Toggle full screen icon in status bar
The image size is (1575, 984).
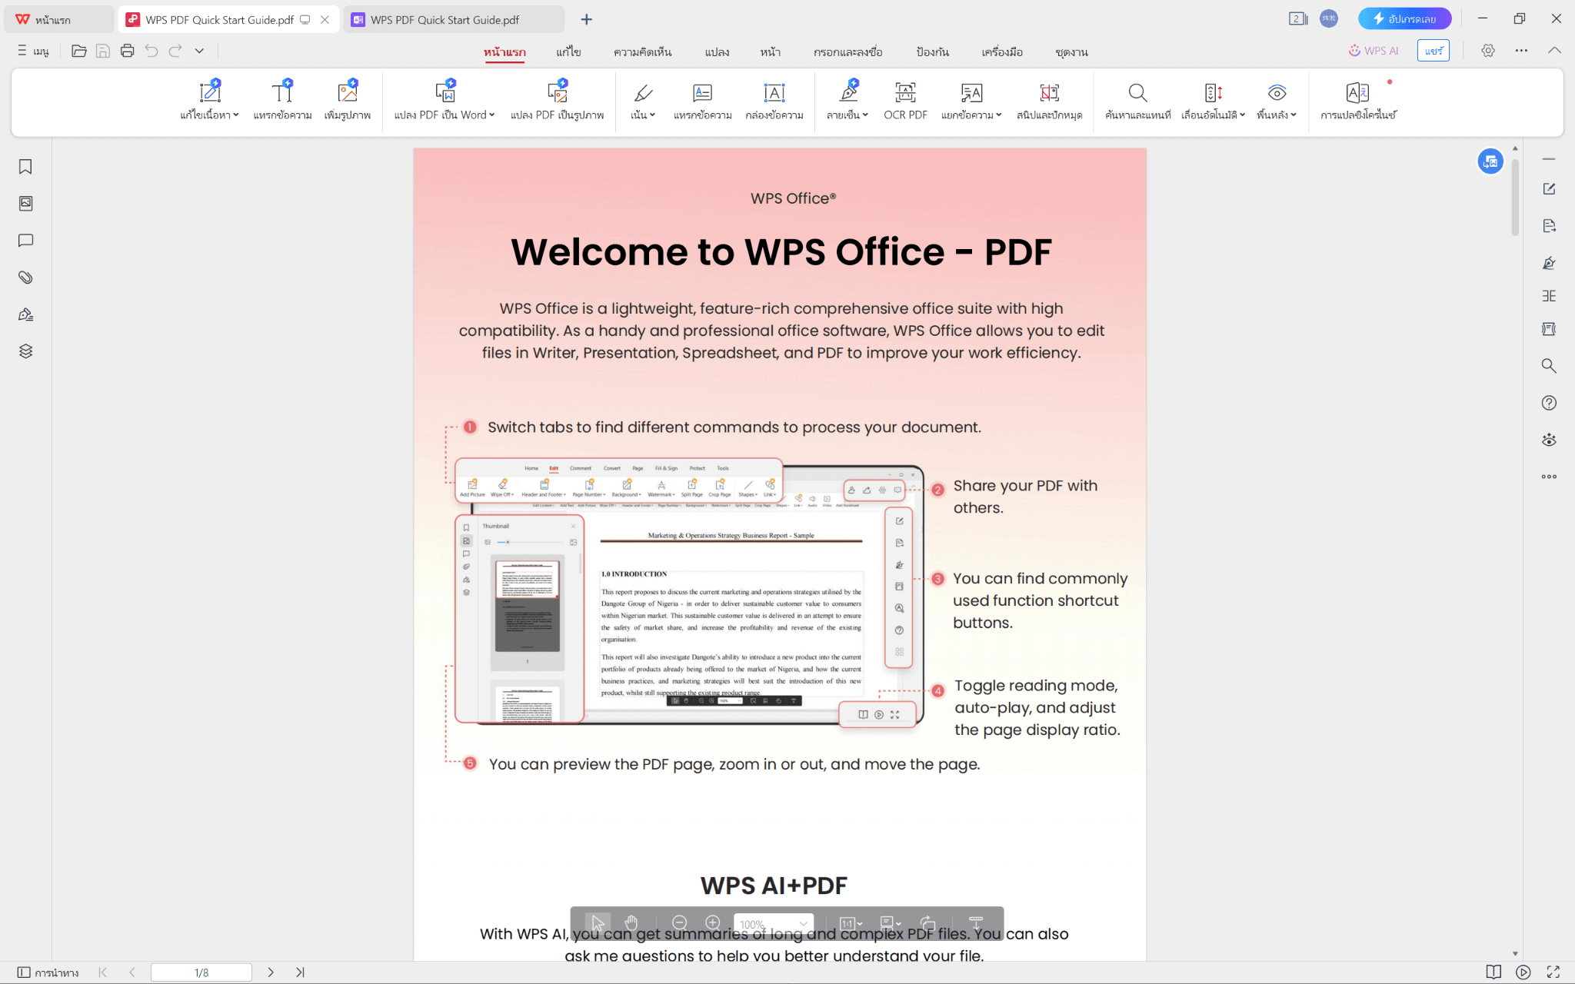pyautogui.click(x=1553, y=972)
